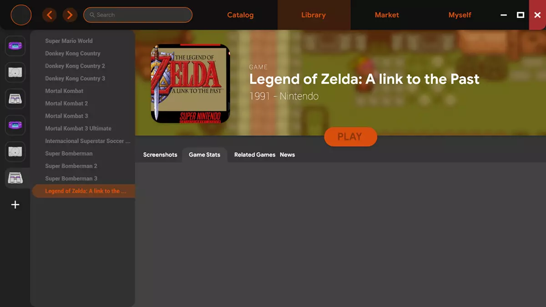
Task: View the News tab
Action: click(x=287, y=155)
